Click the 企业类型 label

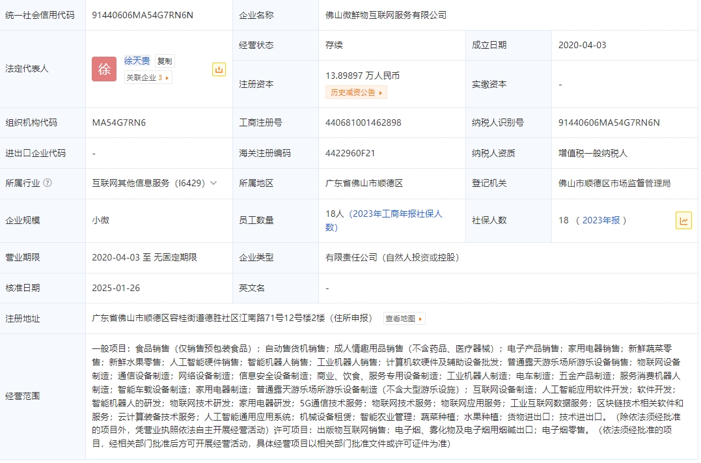pos(256,257)
